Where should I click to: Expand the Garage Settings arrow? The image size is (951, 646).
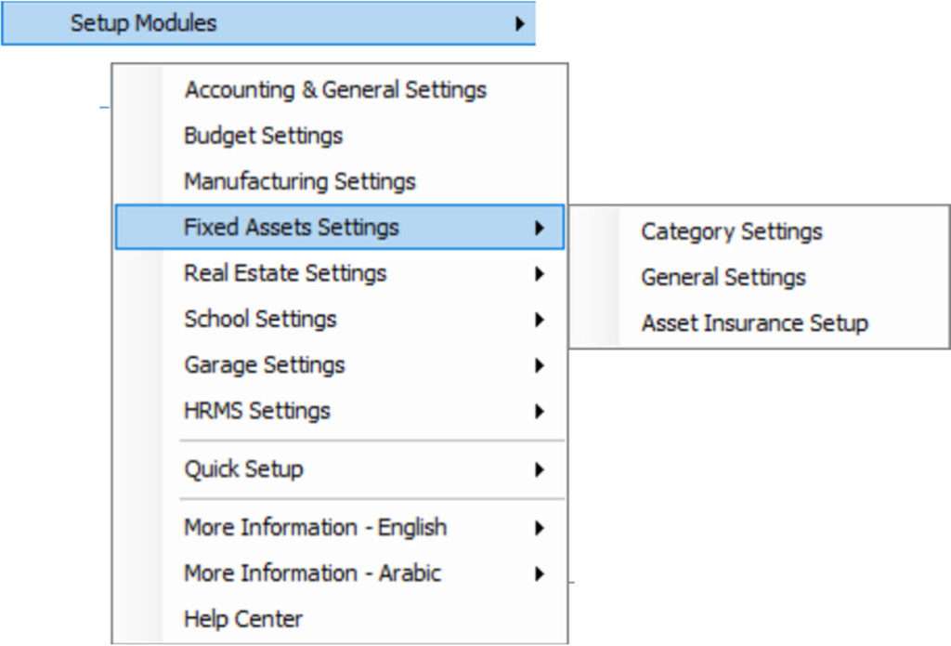click(x=540, y=365)
